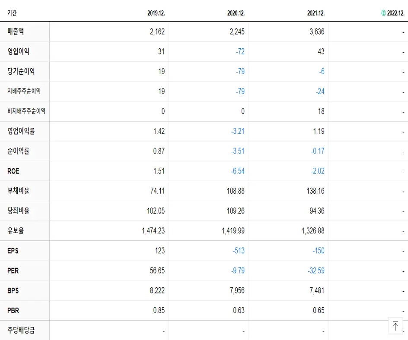
Task: Click the PBR row label
Action: [x=13, y=310]
